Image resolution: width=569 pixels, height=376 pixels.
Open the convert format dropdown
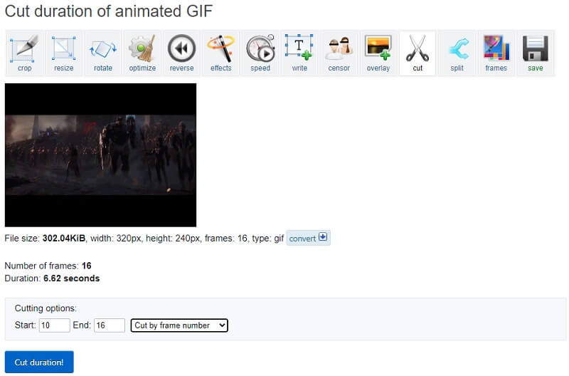pyautogui.click(x=308, y=239)
